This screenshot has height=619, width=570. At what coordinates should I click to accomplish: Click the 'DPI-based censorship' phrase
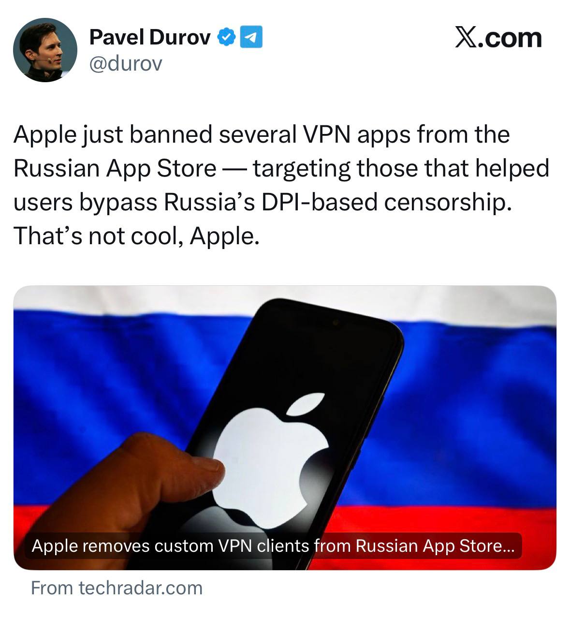[x=386, y=202]
